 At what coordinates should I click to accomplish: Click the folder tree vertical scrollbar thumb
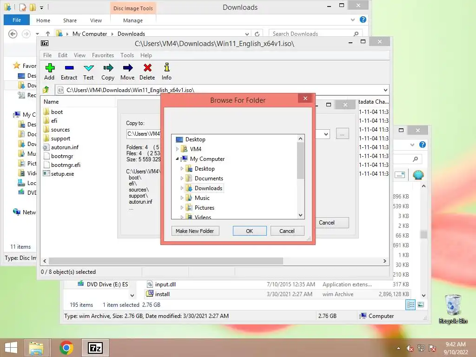coord(300,160)
